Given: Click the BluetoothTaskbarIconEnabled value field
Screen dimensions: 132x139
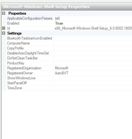Looking at the screenshot, I should click(93, 38).
